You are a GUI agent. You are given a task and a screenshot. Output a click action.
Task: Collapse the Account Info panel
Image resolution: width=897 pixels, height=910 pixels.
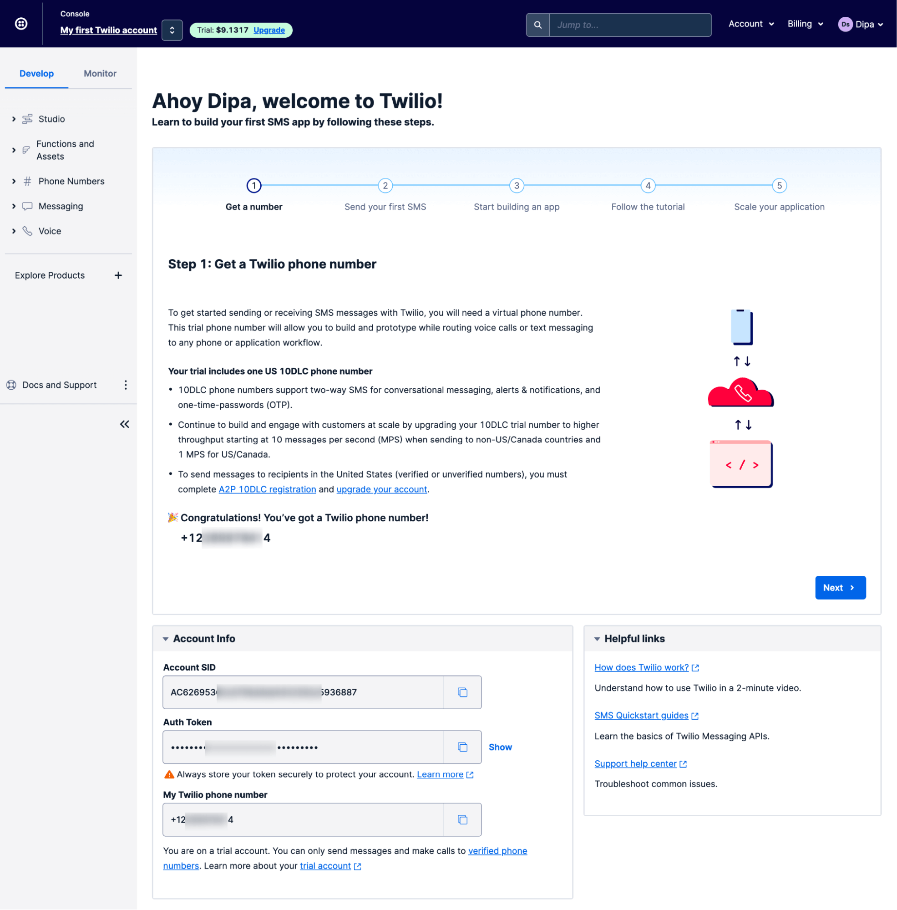(165, 638)
